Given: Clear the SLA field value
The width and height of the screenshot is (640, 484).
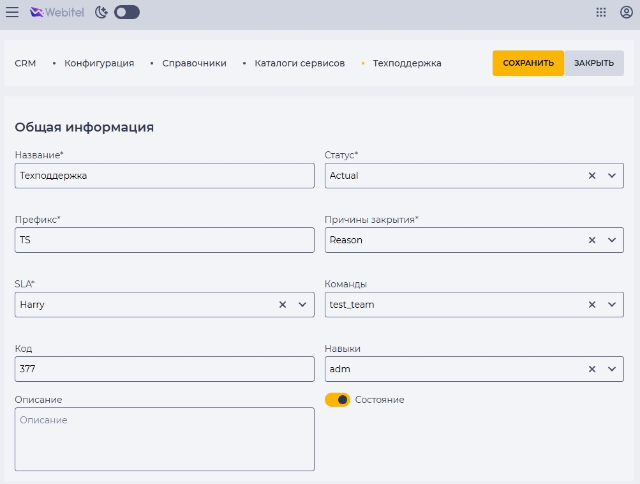Looking at the screenshot, I should [x=283, y=305].
